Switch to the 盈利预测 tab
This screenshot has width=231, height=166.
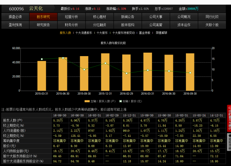(15, 25)
